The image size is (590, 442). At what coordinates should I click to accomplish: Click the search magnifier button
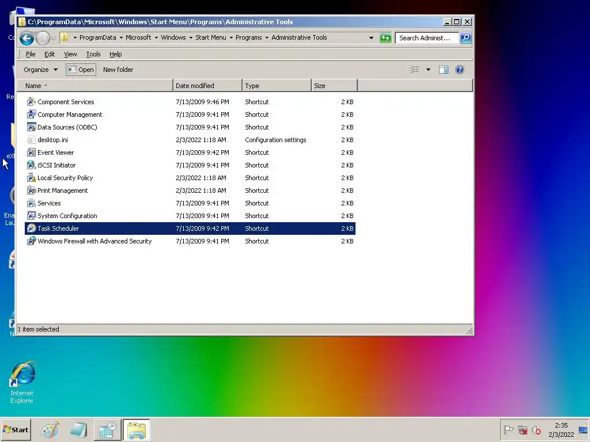coord(466,38)
